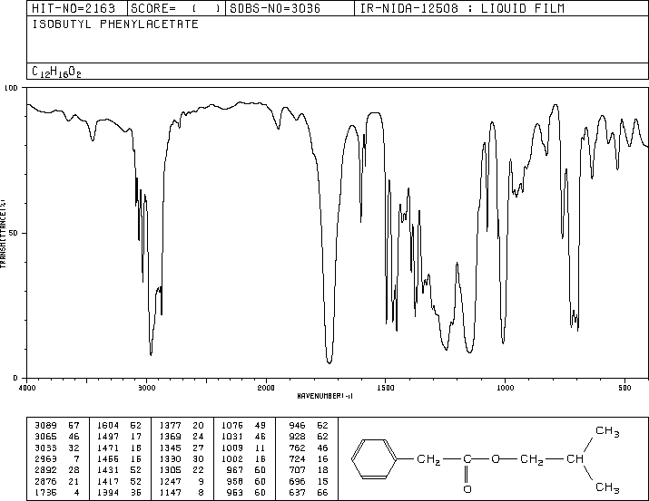Screen dimensions: 649x501
Task: Select the 1305 peak table entry
Action: coord(182,470)
